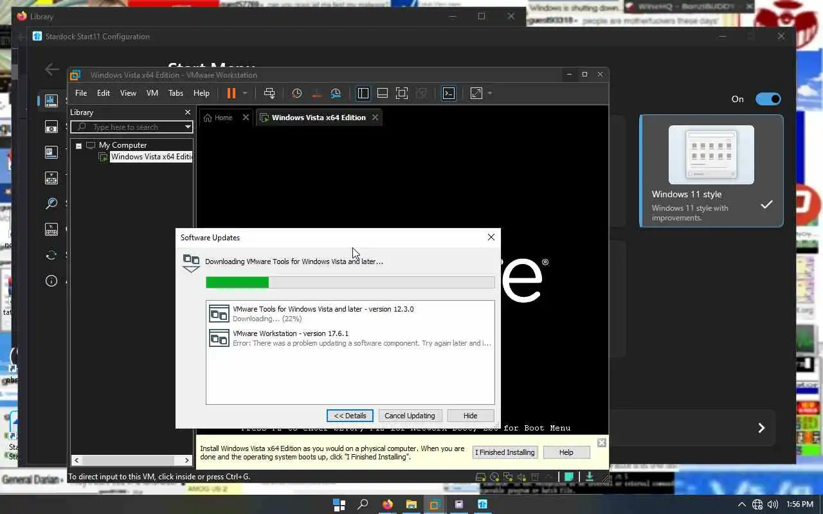The width and height of the screenshot is (823, 514).
Task: Open the Tabs menu
Action: pos(176,93)
